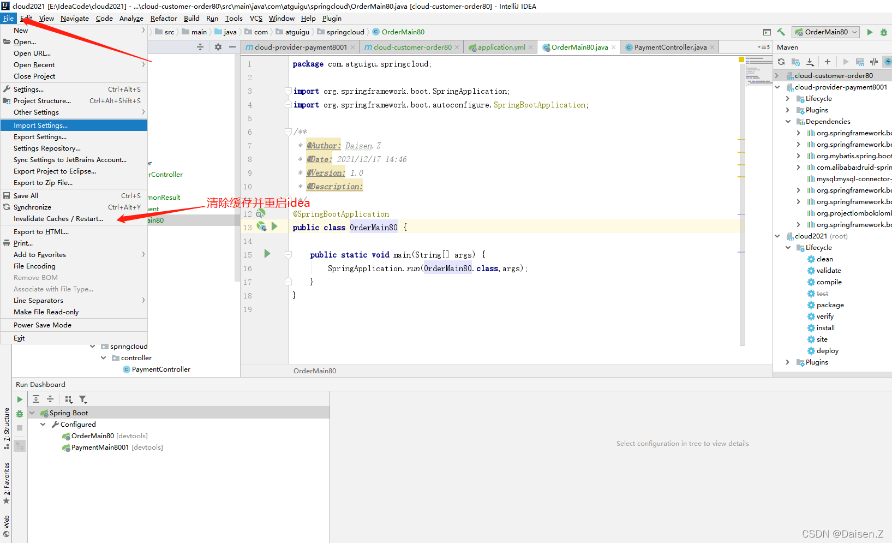Click the run-anything console icon beside the hammer
The image size is (892, 543).
[767, 32]
